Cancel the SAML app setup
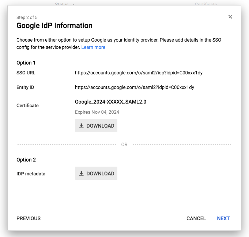The height and width of the screenshot is (237, 249). [x=196, y=218]
